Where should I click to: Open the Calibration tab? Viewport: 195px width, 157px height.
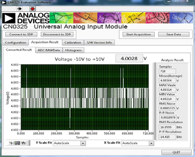[x=73, y=43]
